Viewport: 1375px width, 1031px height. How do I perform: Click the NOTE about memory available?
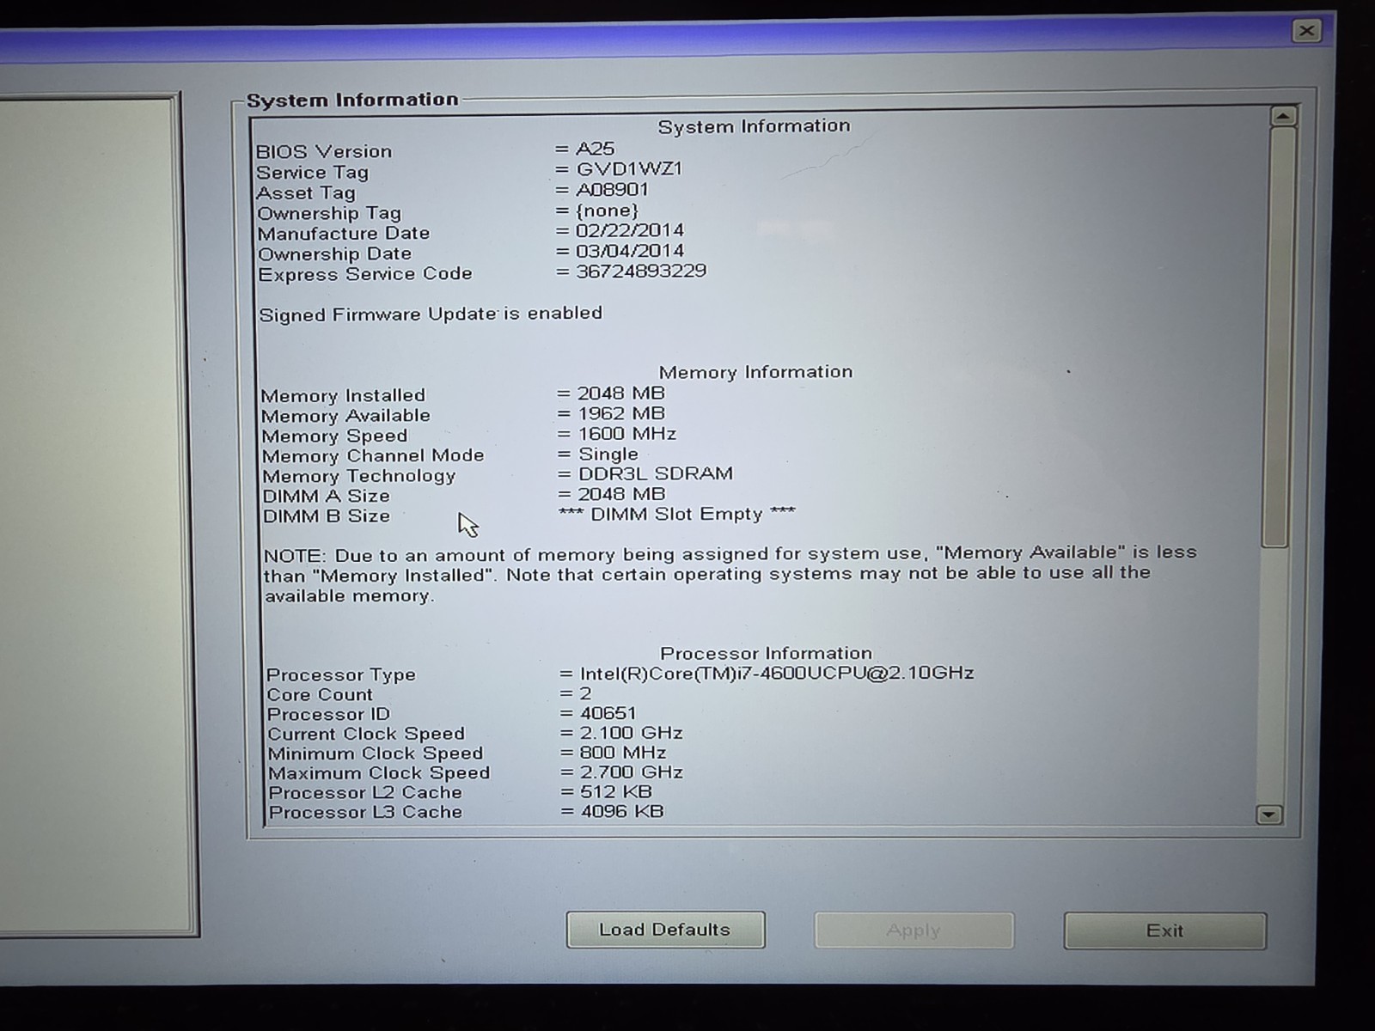pyautogui.click(x=730, y=574)
